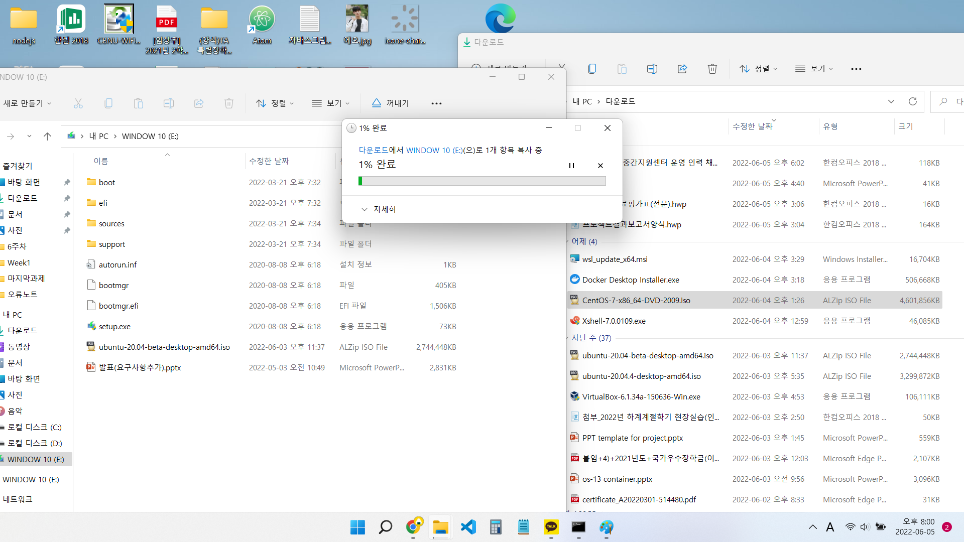This screenshot has height=542, width=964.
Task: Select CentOS-7-x86_64-DVD-2009.iso file
Action: [x=636, y=300]
